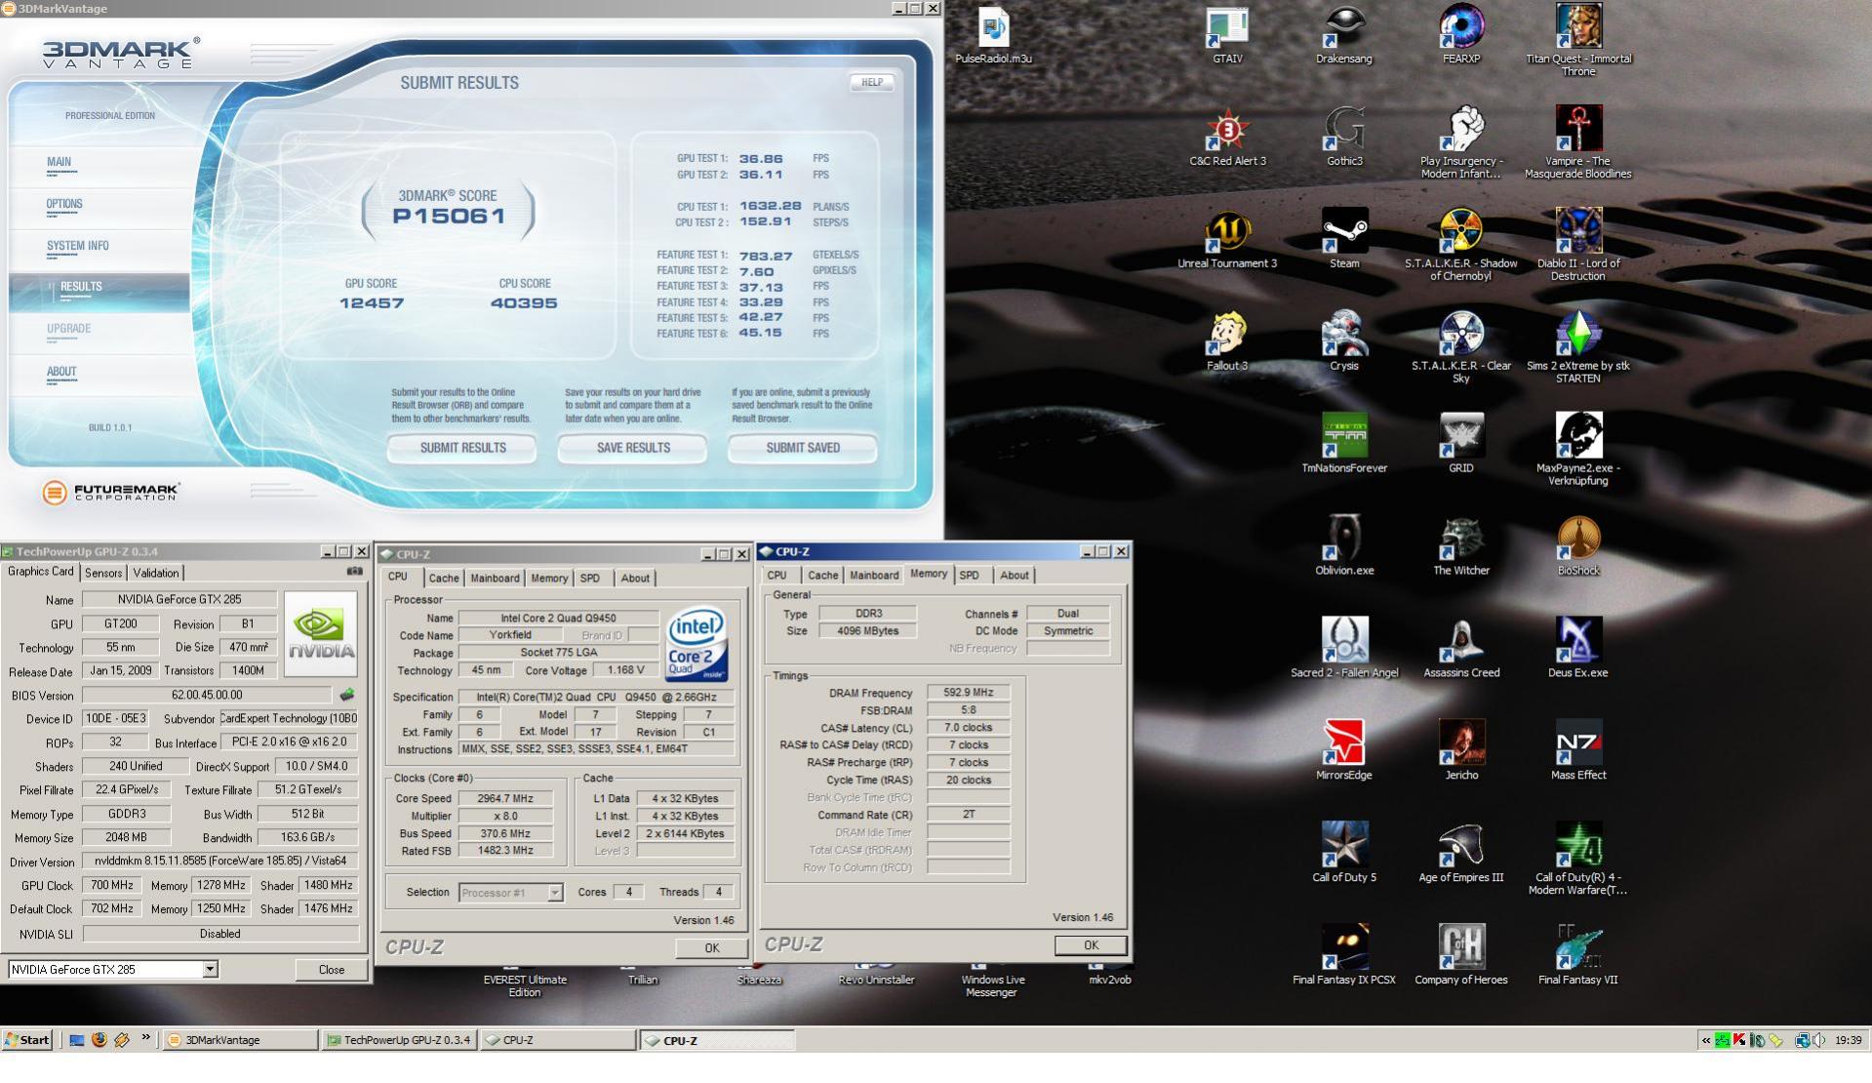The image size is (1872, 1083).
Task: Select Titan Quest Immortal Throne shortcut
Action: click(1577, 40)
